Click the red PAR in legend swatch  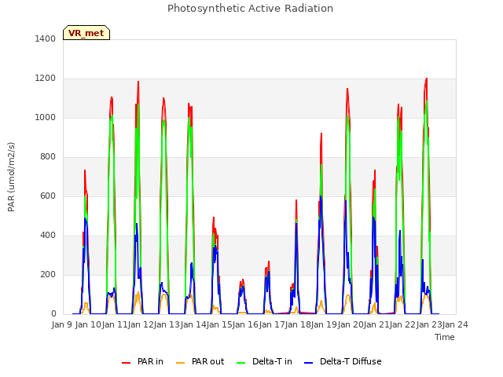pyautogui.click(x=126, y=363)
